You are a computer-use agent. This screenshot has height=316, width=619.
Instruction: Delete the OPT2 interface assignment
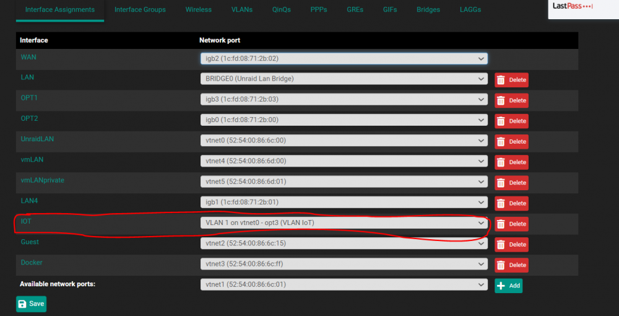pyautogui.click(x=511, y=121)
